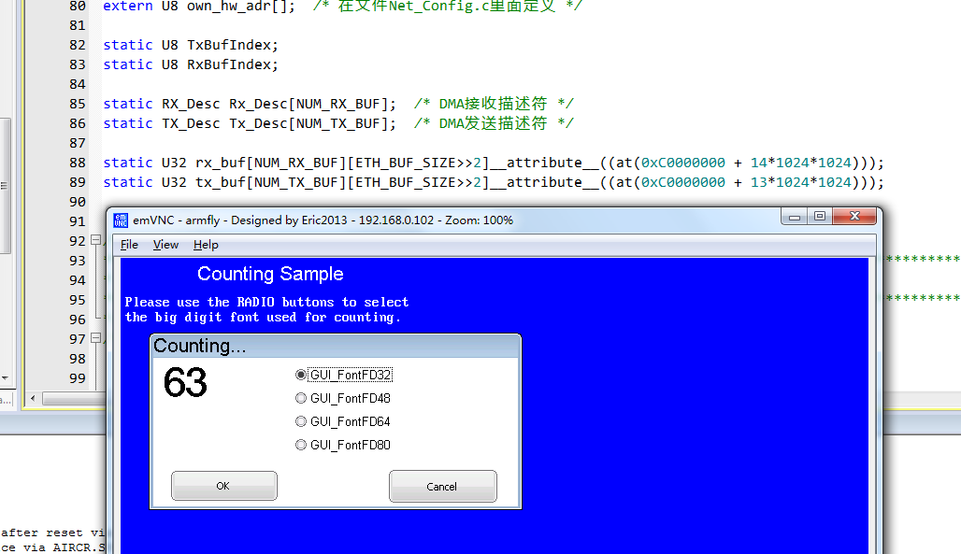
Task: Pick the GUI_FontFD80 radio option
Action: click(x=301, y=445)
